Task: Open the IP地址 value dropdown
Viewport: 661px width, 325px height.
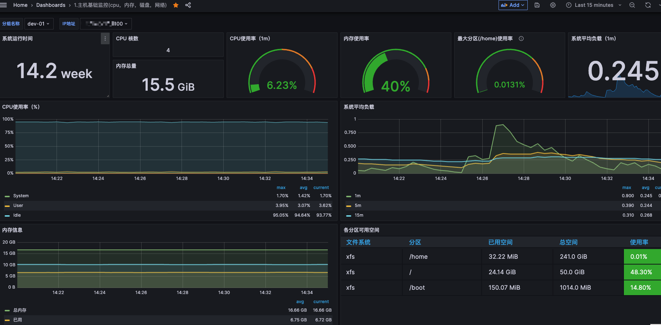Action: pos(106,24)
